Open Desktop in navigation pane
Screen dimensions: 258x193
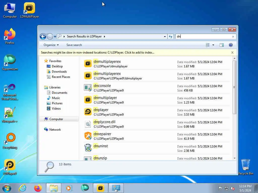point(57,66)
